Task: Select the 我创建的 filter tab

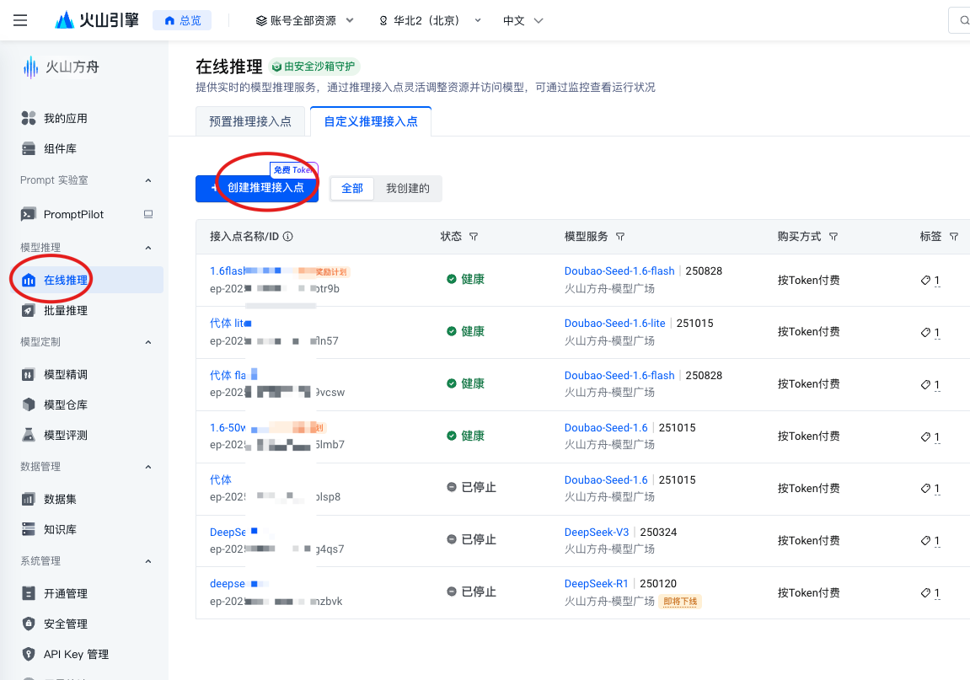Action: click(408, 188)
